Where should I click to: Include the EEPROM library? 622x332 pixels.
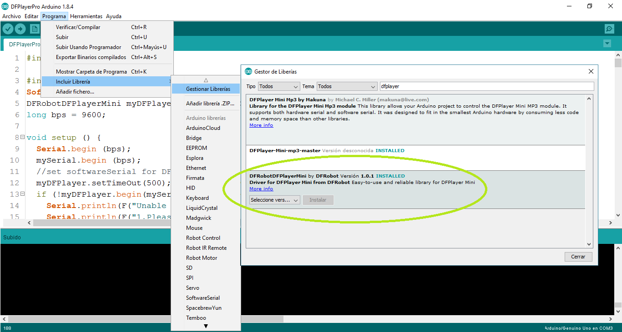(206, 148)
